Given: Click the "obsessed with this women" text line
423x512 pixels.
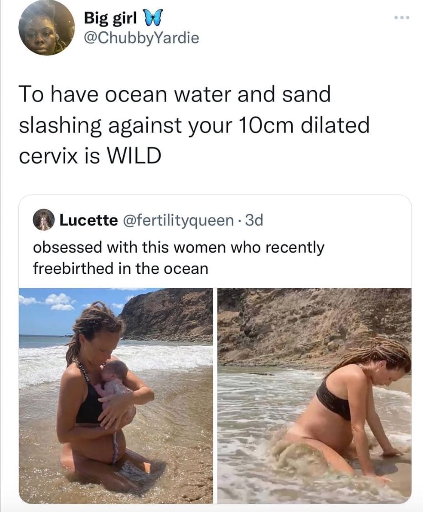Looking at the screenshot, I should click(179, 248).
